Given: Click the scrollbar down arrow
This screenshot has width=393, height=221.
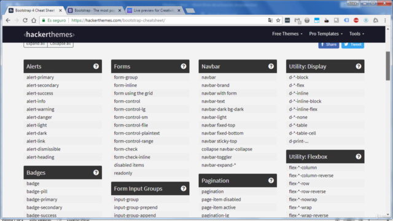Looking at the screenshot, I should [388, 215].
